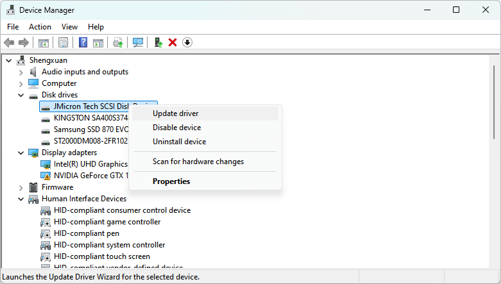This screenshot has height=284, width=501.
Task: Click the Intel UHD Graphics adapter icon
Action: coord(46,165)
